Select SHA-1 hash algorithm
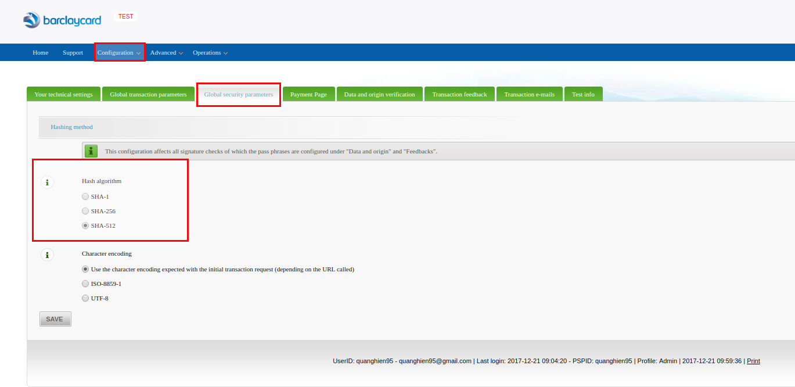Viewport: 795px width, 387px height. click(85, 196)
